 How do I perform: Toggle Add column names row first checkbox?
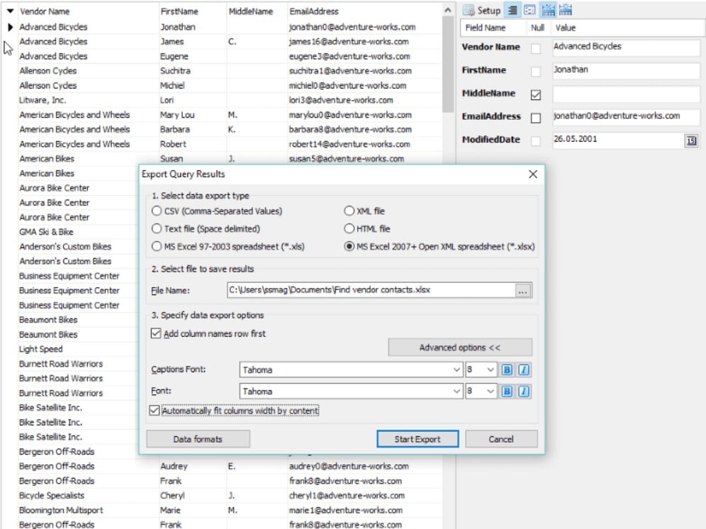tap(156, 333)
